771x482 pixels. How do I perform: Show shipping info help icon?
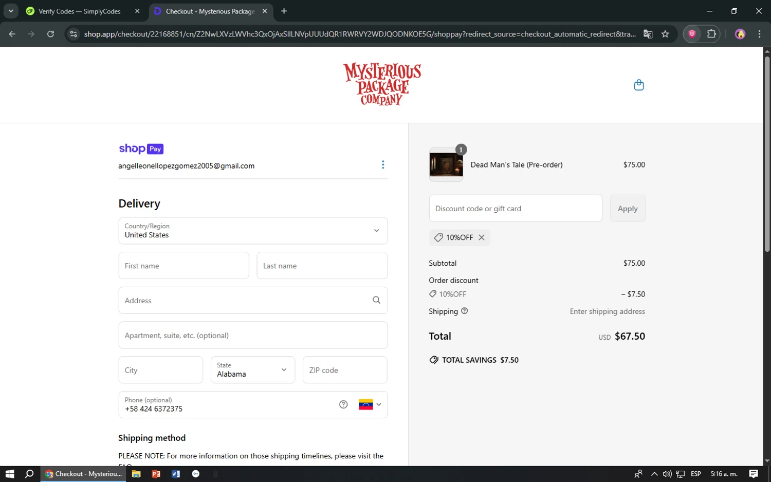[x=465, y=311]
